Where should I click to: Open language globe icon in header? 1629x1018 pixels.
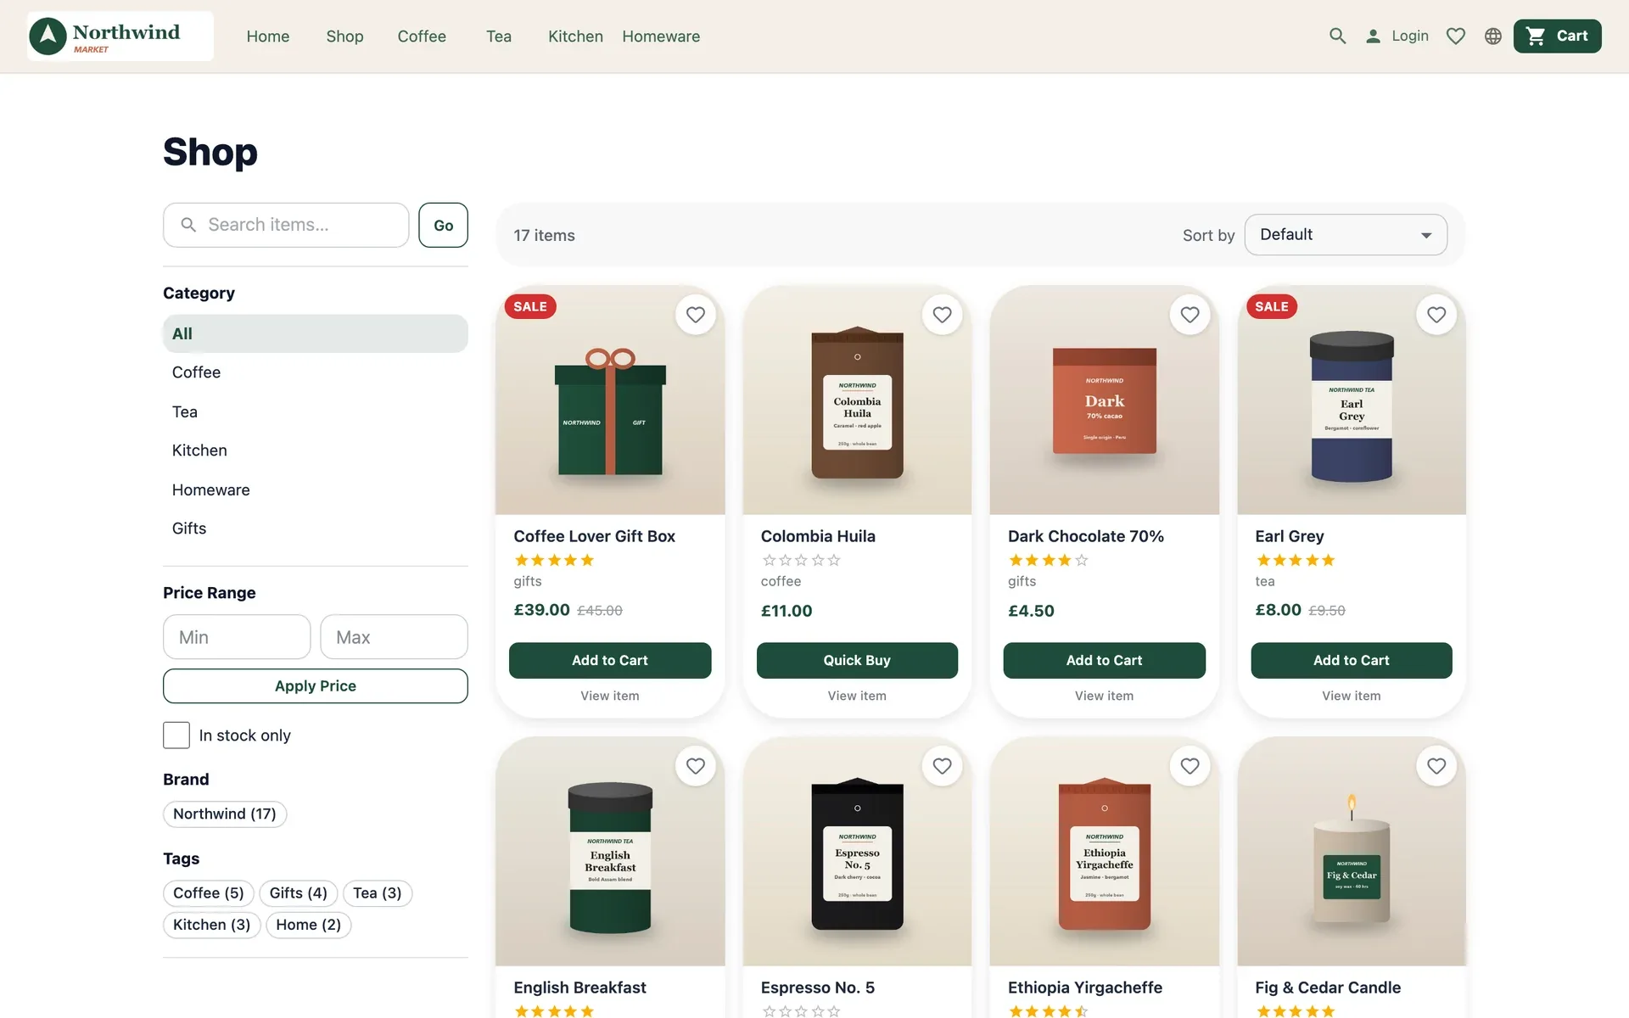[x=1493, y=36]
